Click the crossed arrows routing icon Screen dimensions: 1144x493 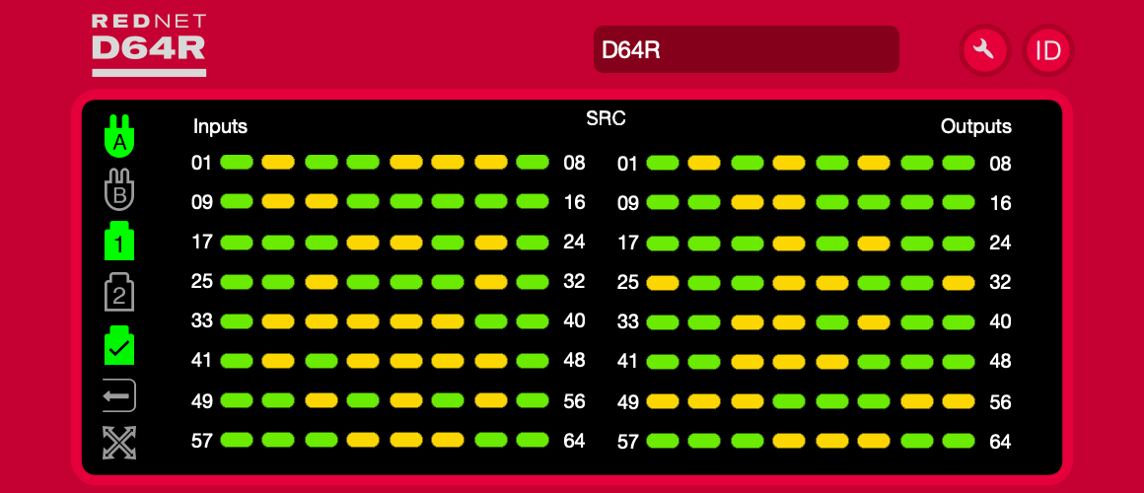119,444
